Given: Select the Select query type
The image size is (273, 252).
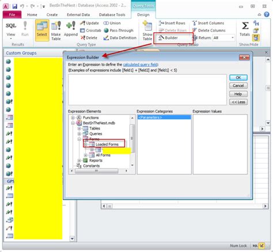Looking at the screenshot, I should [x=42, y=30].
